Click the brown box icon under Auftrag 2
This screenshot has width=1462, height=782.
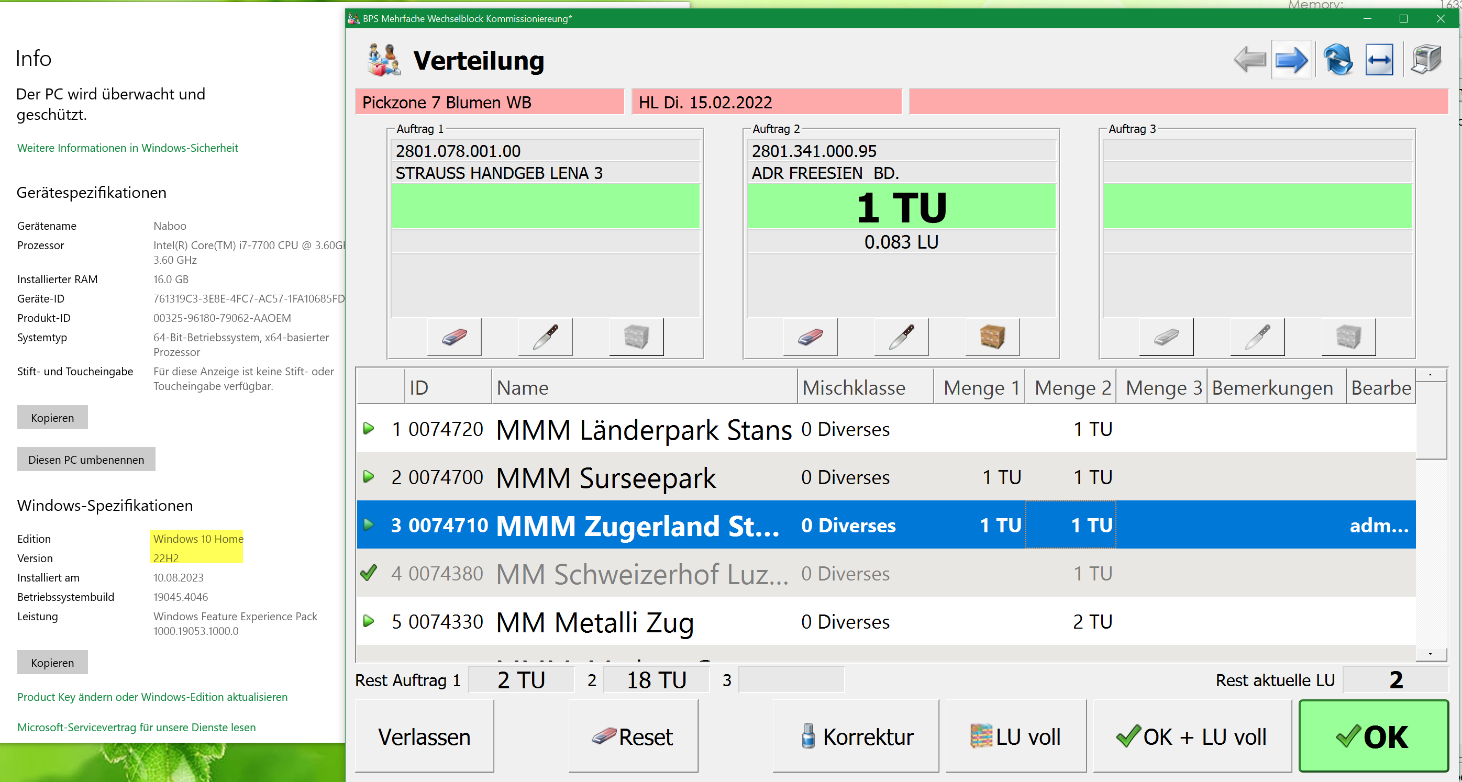(x=992, y=337)
